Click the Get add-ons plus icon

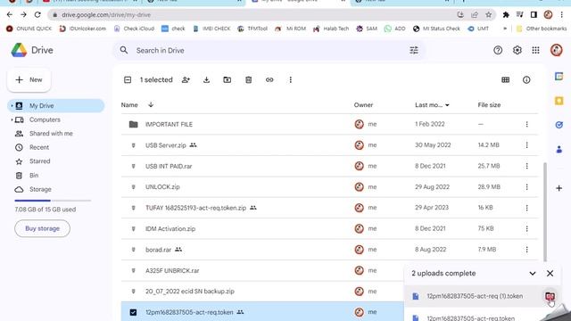click(559, 188)
